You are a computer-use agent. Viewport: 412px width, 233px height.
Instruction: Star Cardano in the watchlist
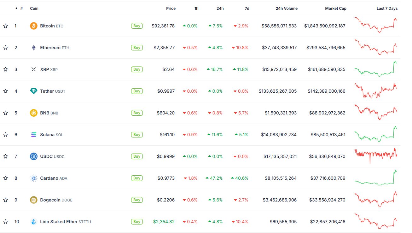[x=5, y=178]
